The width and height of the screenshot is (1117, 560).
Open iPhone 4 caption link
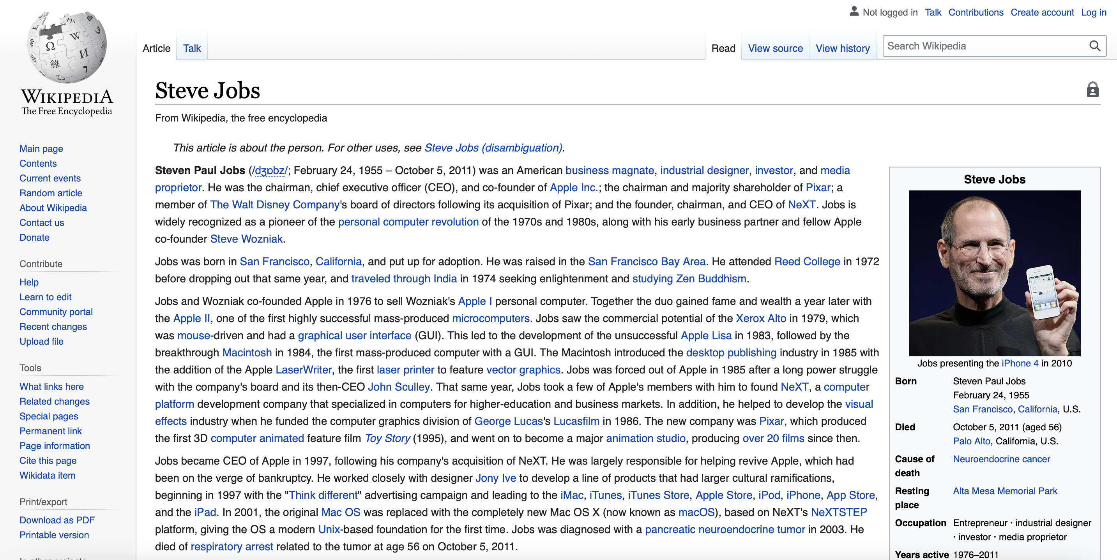[x=1020, y=363]
